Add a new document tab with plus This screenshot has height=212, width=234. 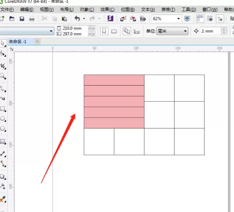(x=37, y=42)
